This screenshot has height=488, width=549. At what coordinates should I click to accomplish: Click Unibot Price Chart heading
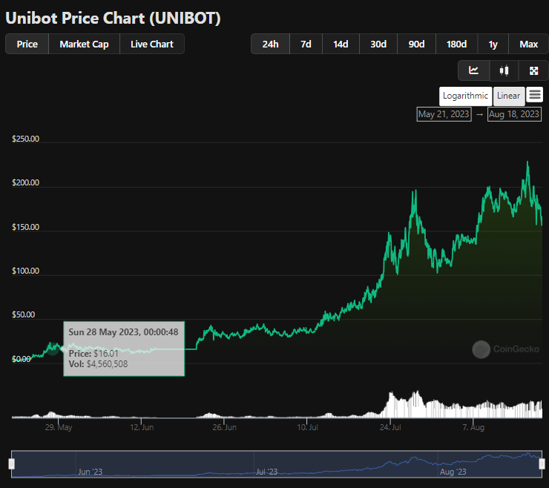coord(113,19)
